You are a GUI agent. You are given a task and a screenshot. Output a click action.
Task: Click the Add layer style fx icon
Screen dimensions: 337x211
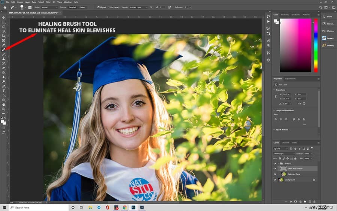pos(291,202)
